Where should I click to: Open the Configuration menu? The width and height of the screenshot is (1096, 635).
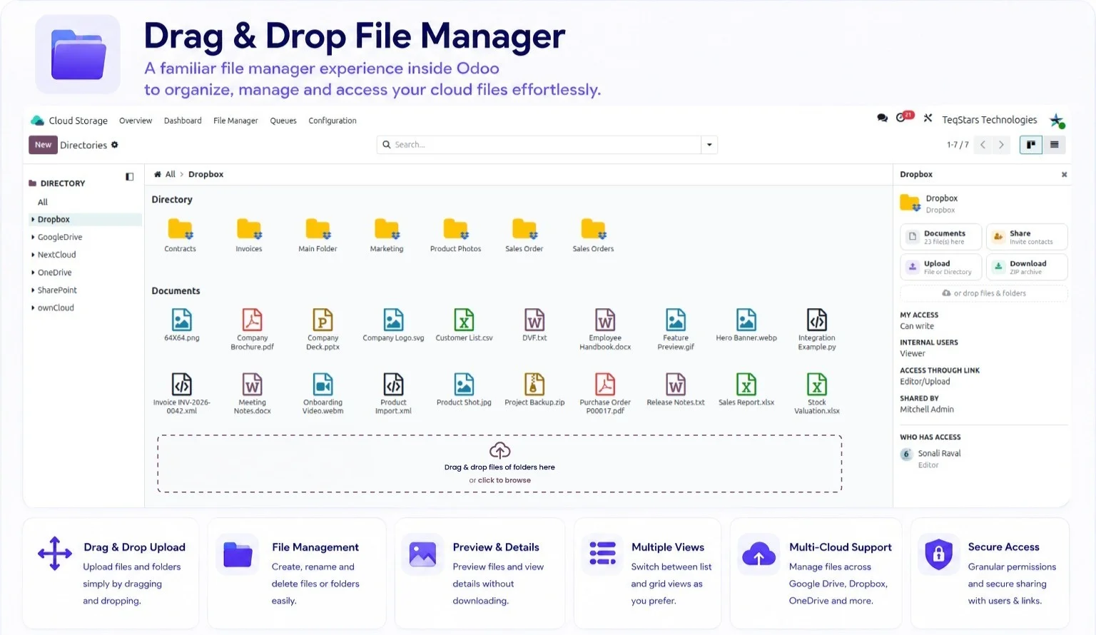(333, 121)
